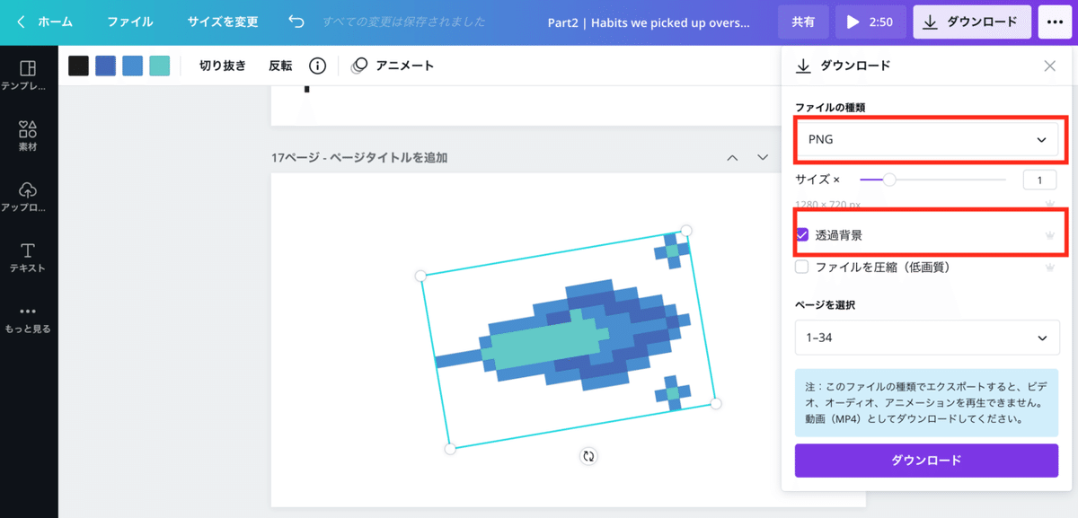Viewport: 1078px width, 518px height.
Task: Click the 反転 flip tool
Action: tap(281, 65)
